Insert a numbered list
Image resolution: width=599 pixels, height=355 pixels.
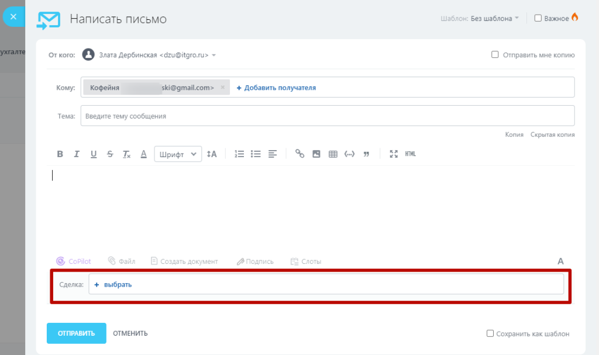click(x=239, y=154)
